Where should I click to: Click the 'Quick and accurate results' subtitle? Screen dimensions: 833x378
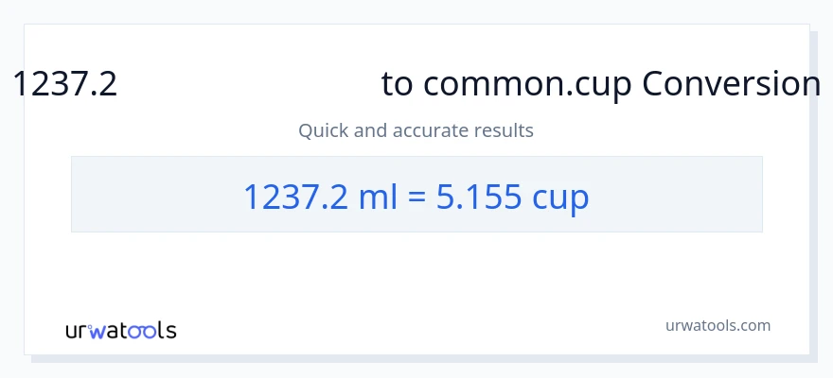click(416, 130)
